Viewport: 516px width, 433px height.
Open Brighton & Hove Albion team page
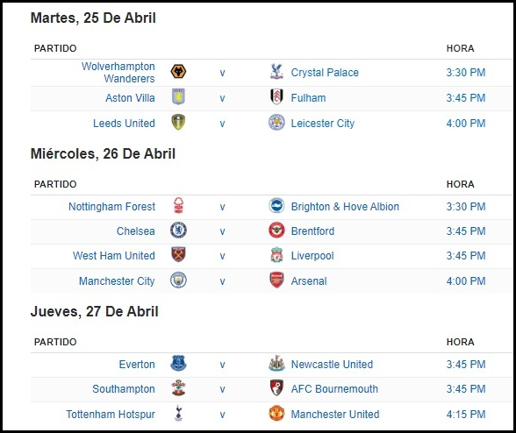(345, 207)
